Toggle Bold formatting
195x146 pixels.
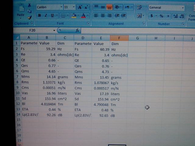(x=39, y=16)
